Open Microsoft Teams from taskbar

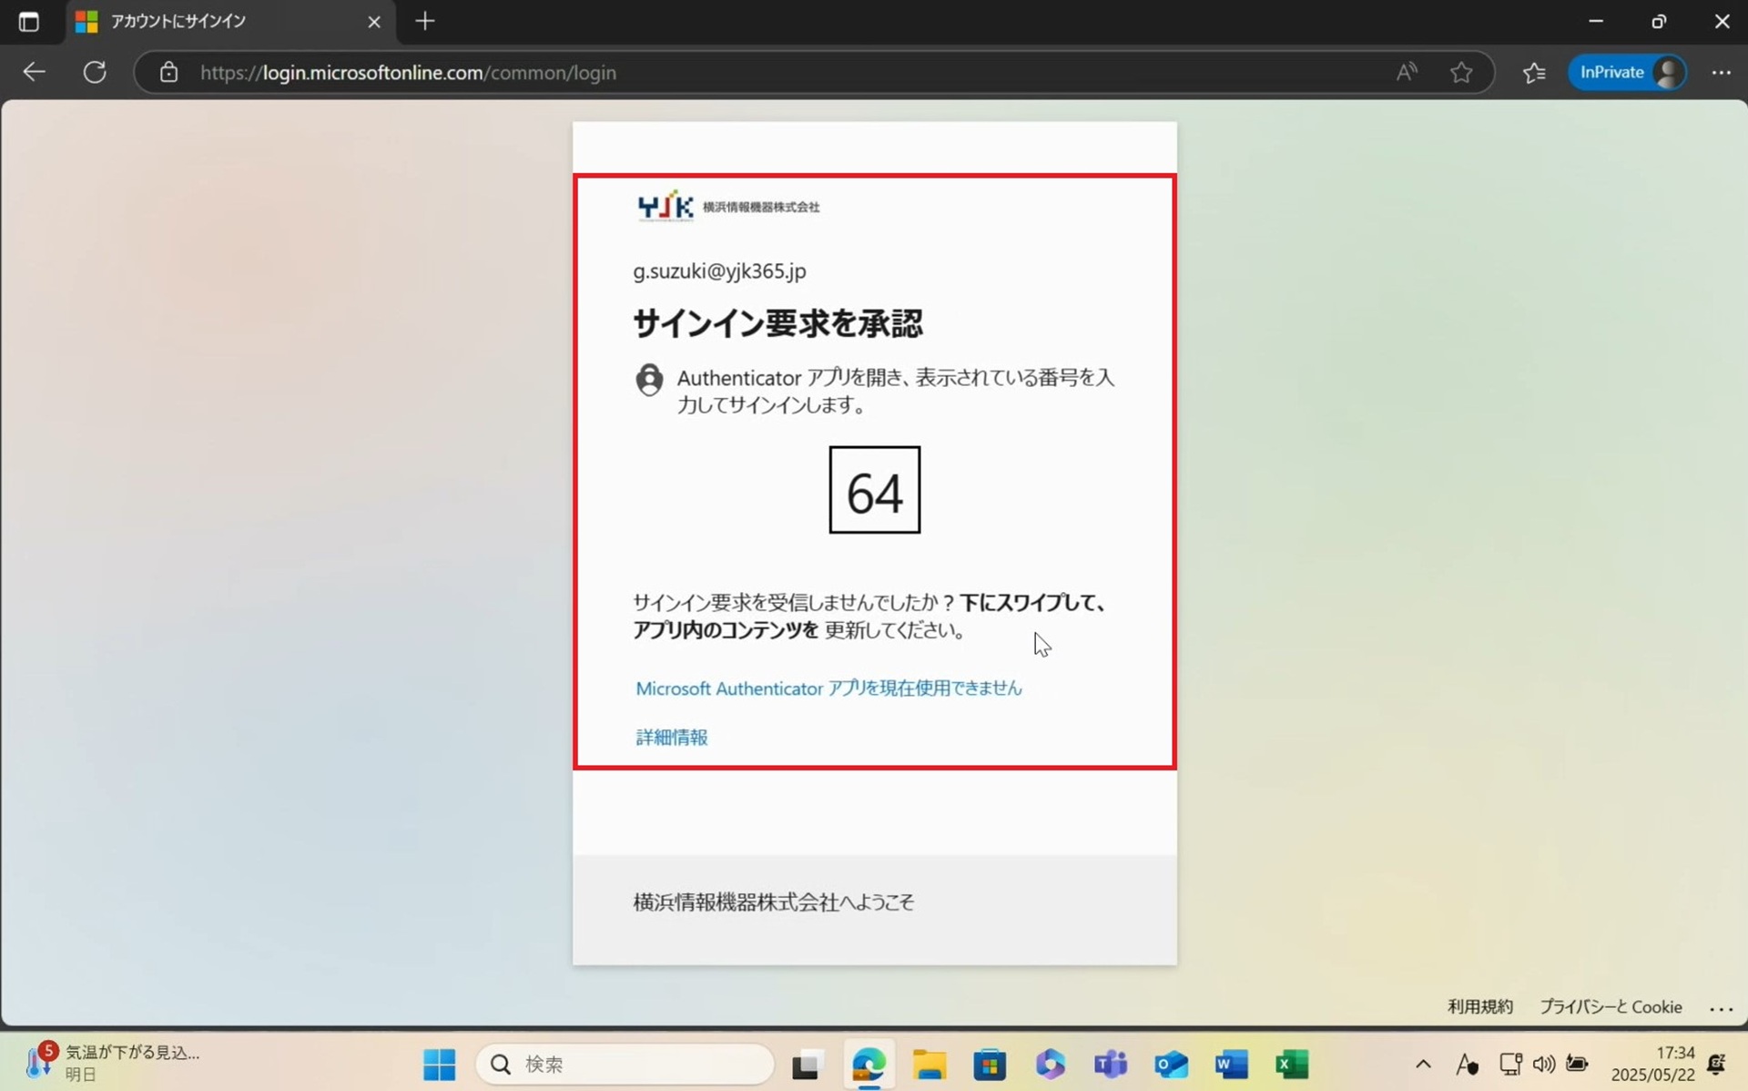coord(1111,1064)
